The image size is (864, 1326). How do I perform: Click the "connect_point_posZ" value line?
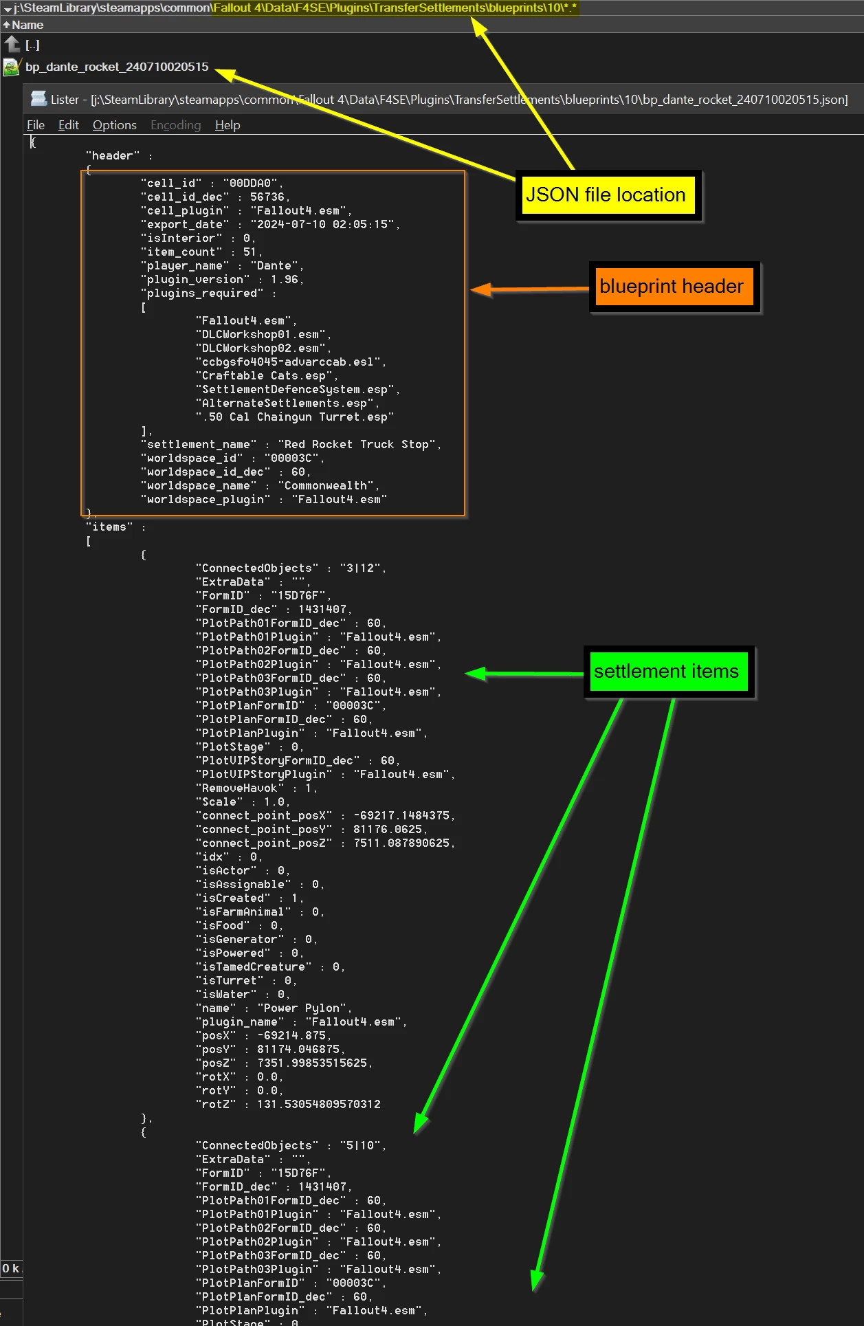click(326, 843)
